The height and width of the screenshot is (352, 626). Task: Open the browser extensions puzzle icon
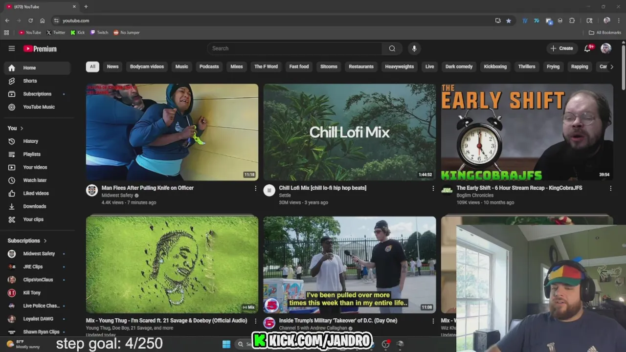click(x=572, y=21)
